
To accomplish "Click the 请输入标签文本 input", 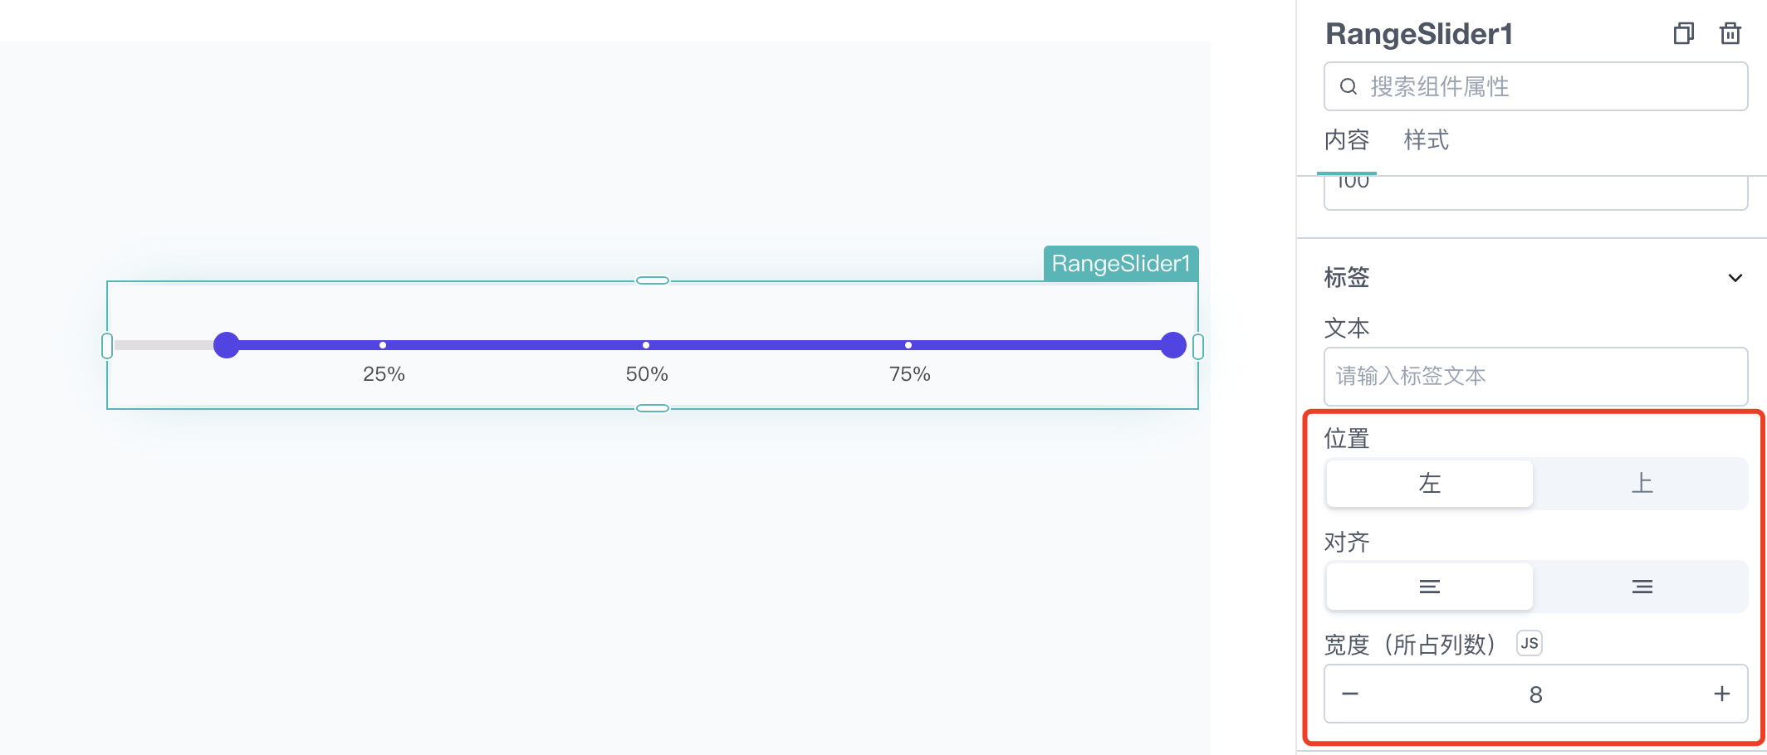I will click(x=1535, y=376).
